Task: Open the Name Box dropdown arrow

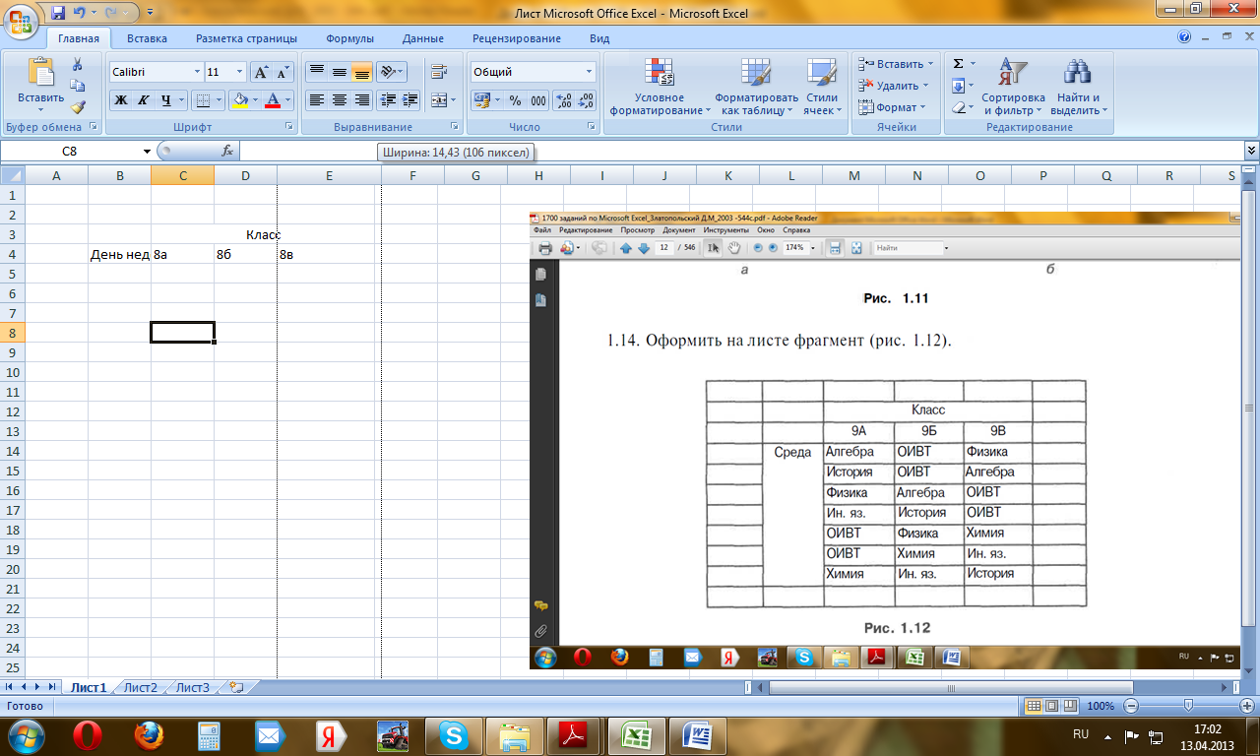Action: pyautogui.click(x=147, y=151)
